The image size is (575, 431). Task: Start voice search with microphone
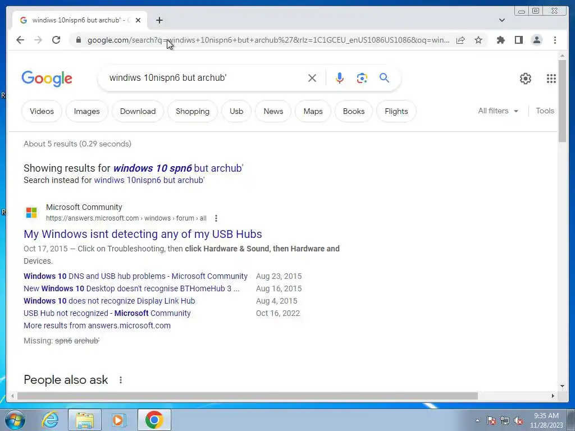tap(340, 78)
